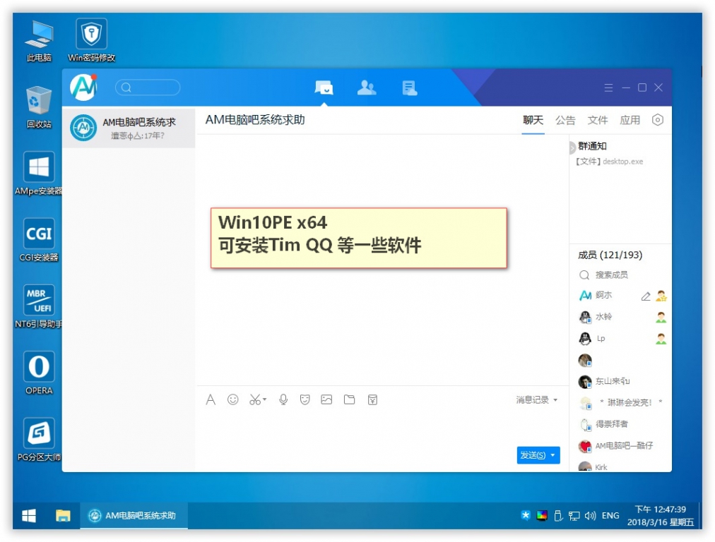The width and height of the screenshot is (715, 542).
Task: Click the admin badge icon beside Lp
Action: tap(661, 339)
